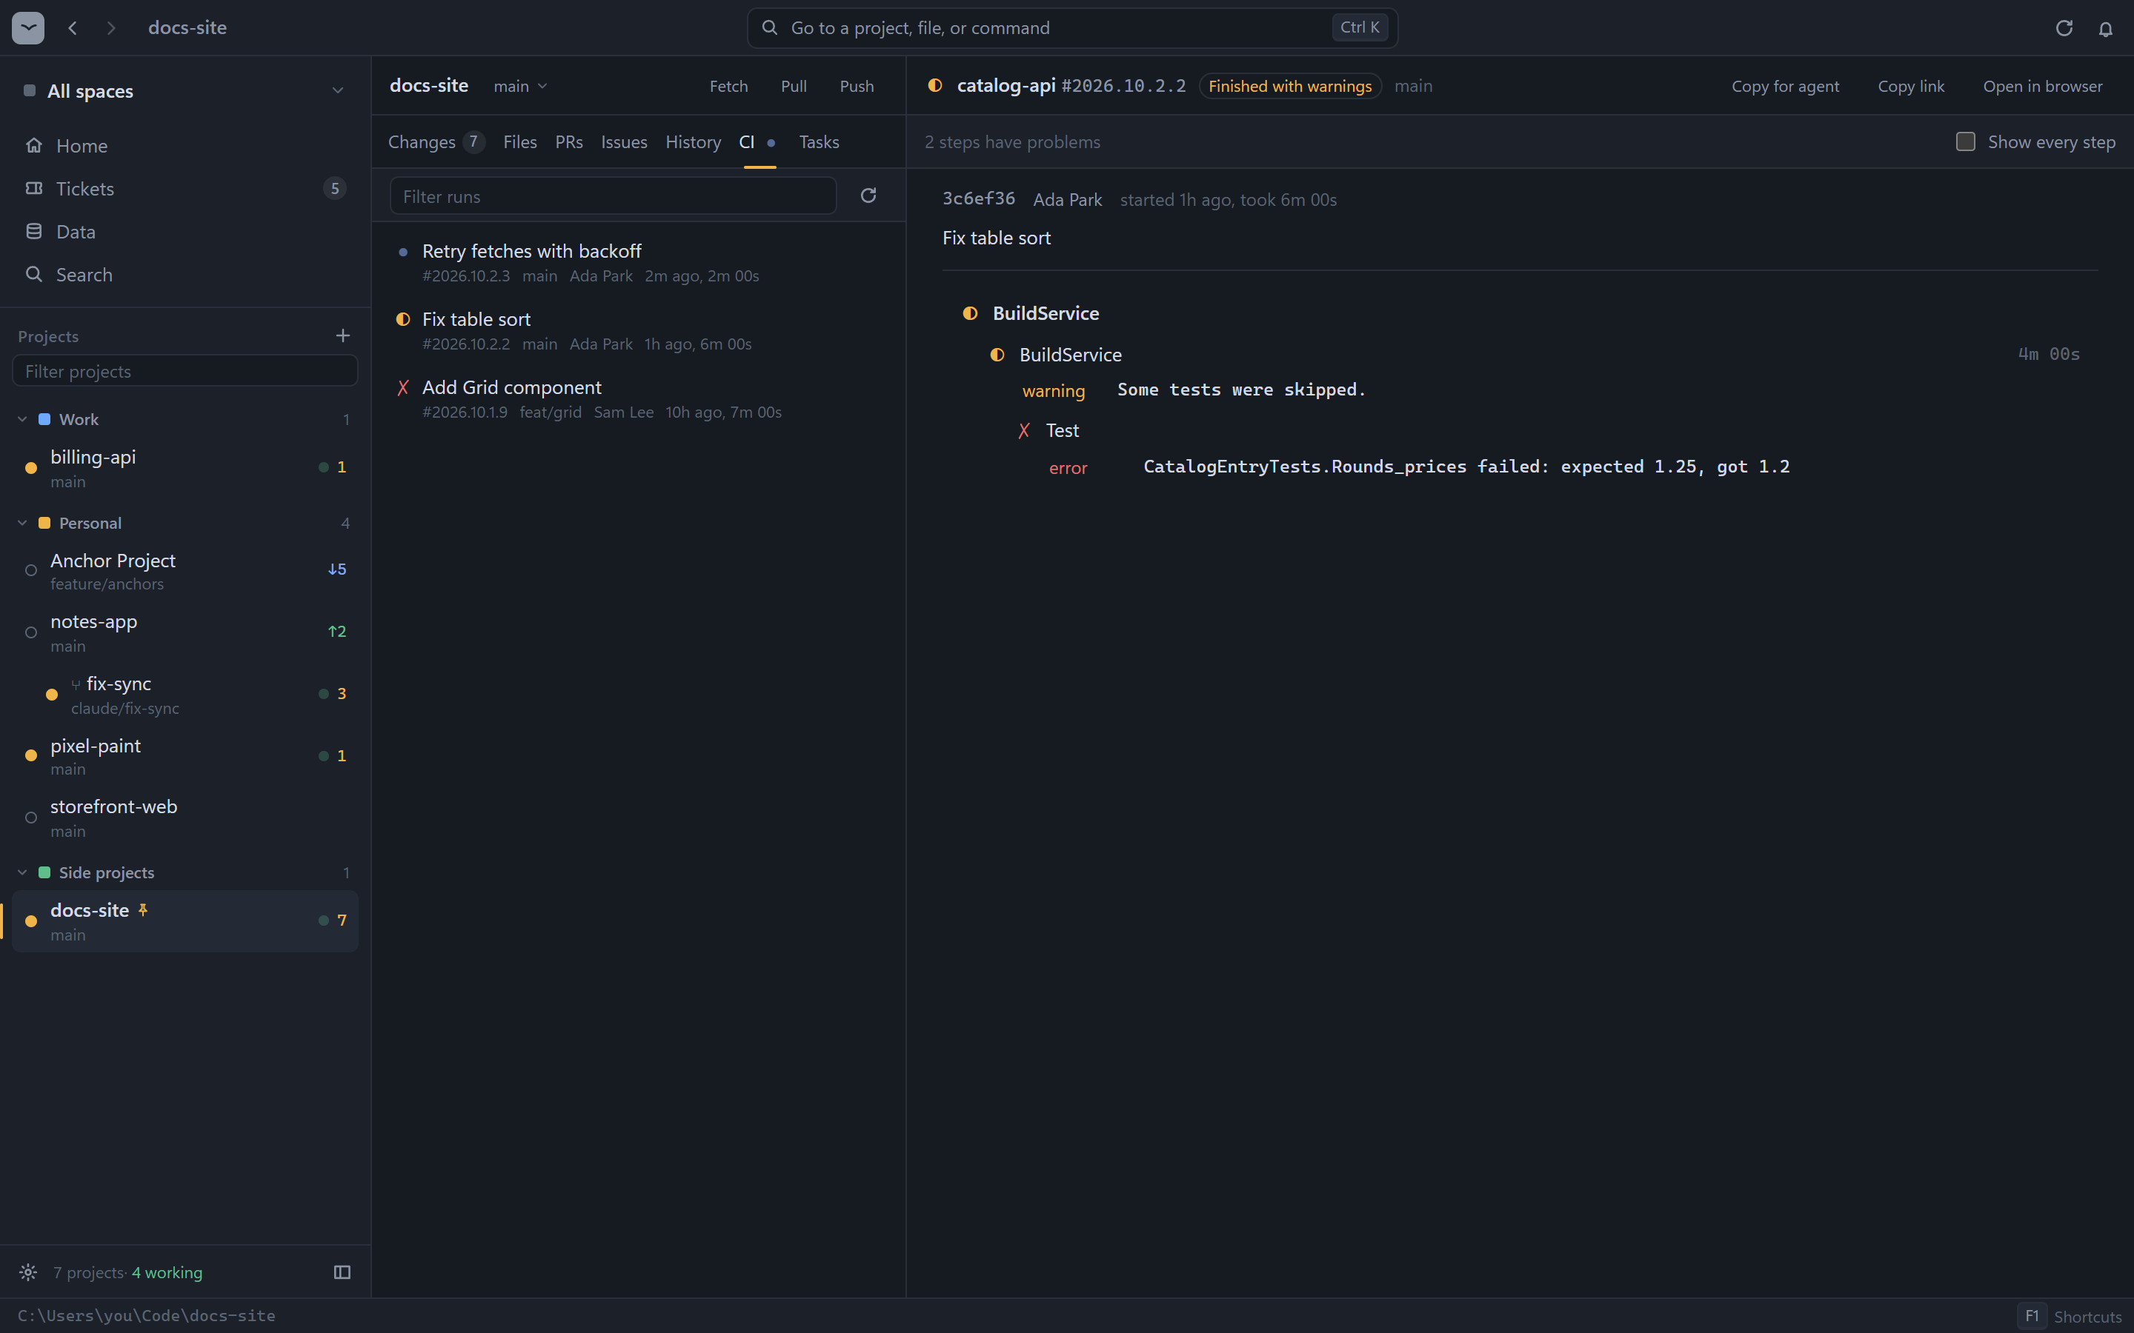
Task: Switch to the PRs tab
Action: tap(569, 142)
